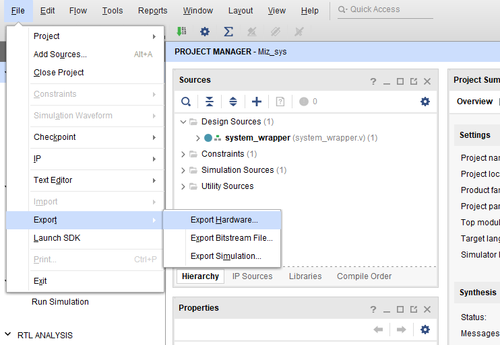Screen dimensions: 500x345
Task: Add sources with the plus icon
Action: [x=257, y=102]
